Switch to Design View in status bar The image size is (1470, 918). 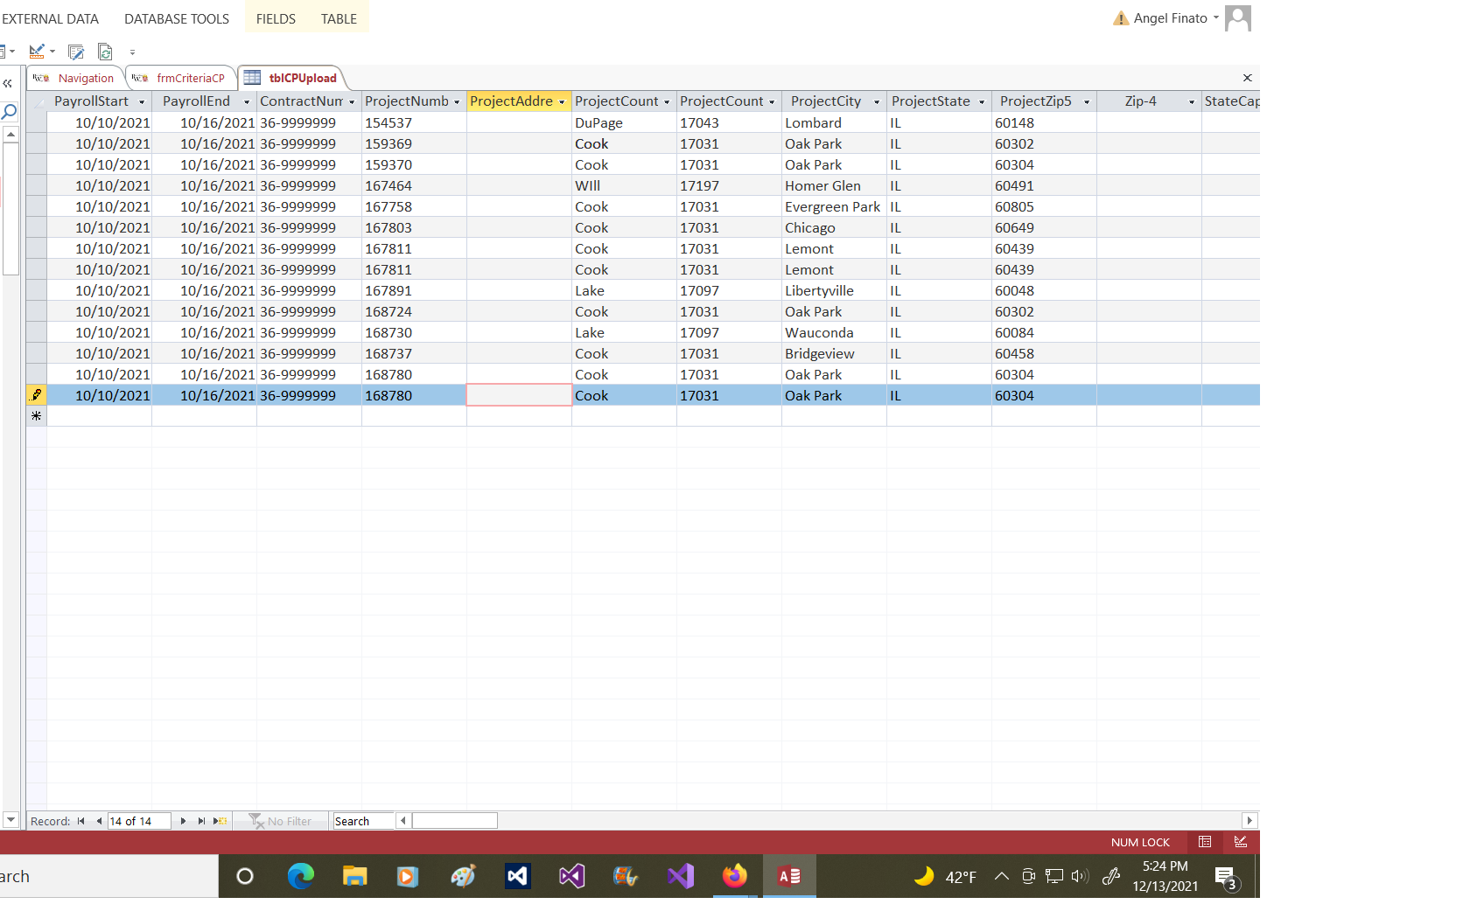click(x=1241, y=842)
